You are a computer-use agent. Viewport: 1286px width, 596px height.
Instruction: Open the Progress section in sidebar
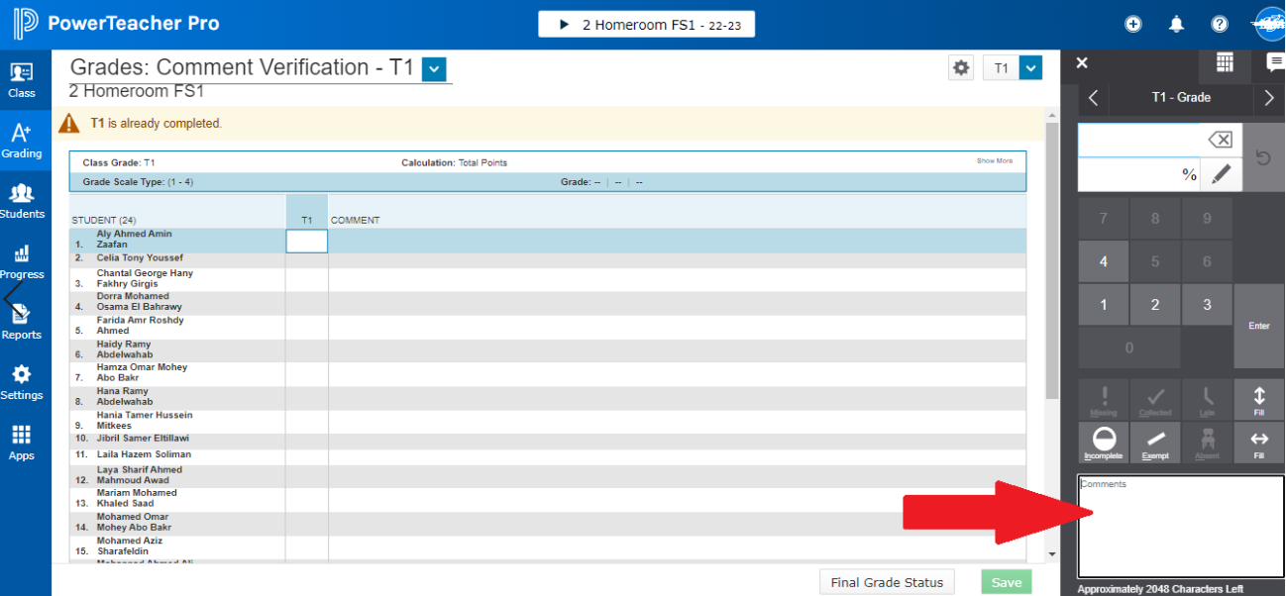pos(22,261)
